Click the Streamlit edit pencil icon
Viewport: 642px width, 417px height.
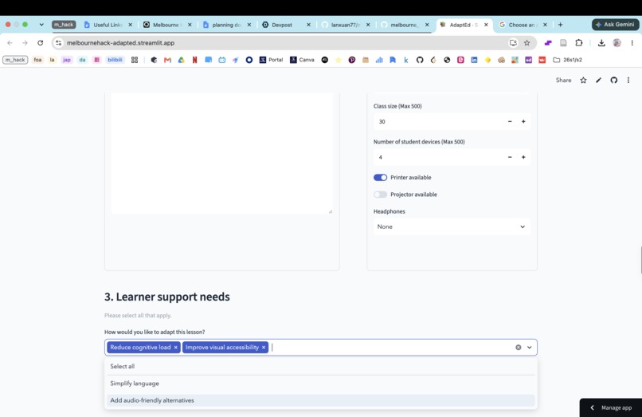pyautogui.click(x=599, y=80)
